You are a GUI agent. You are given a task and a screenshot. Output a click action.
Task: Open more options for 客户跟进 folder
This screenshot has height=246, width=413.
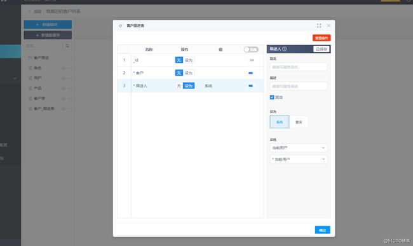coord(70,58)
